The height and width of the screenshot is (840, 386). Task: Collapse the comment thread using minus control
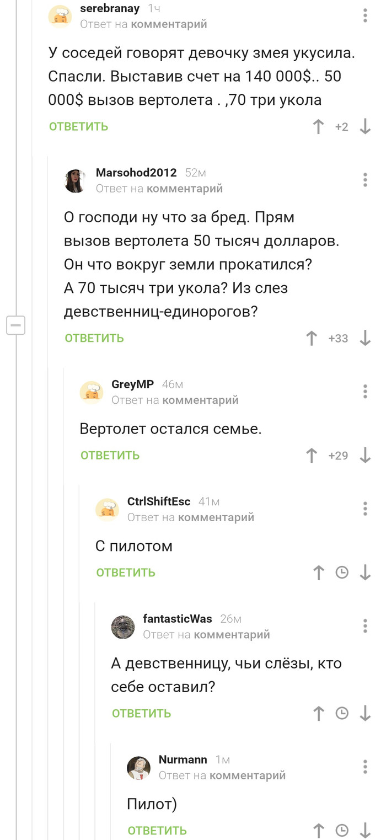click(16, 325)
